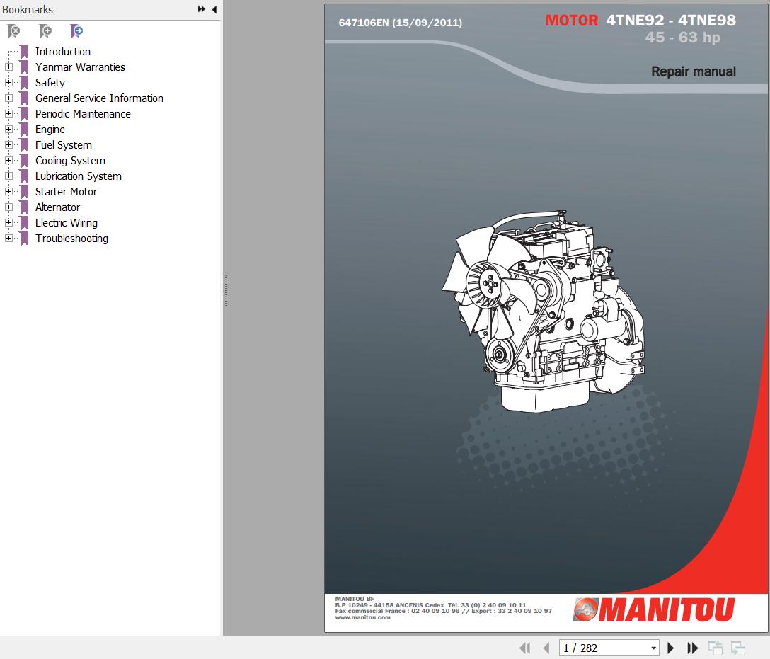The image size is (770, 659).
Task: Click the Alternator bookmark ribbon icon
Action: click(x=24, y=207)
